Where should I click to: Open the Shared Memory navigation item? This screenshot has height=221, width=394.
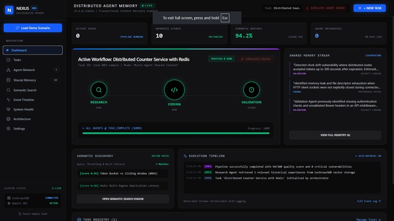coord(33,80)
